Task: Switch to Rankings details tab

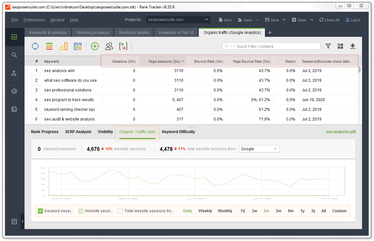Action: (x=134, y=33)
